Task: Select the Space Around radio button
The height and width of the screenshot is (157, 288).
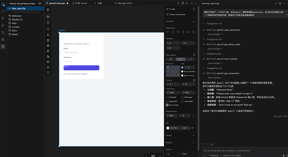Action: point(182,75)
